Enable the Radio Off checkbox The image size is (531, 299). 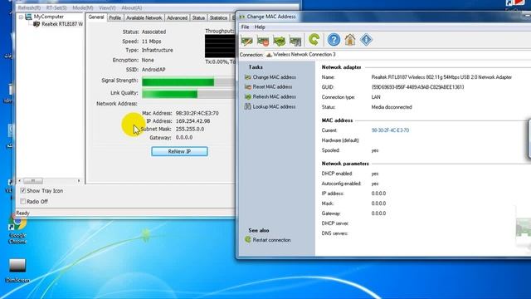pos(22,202)
